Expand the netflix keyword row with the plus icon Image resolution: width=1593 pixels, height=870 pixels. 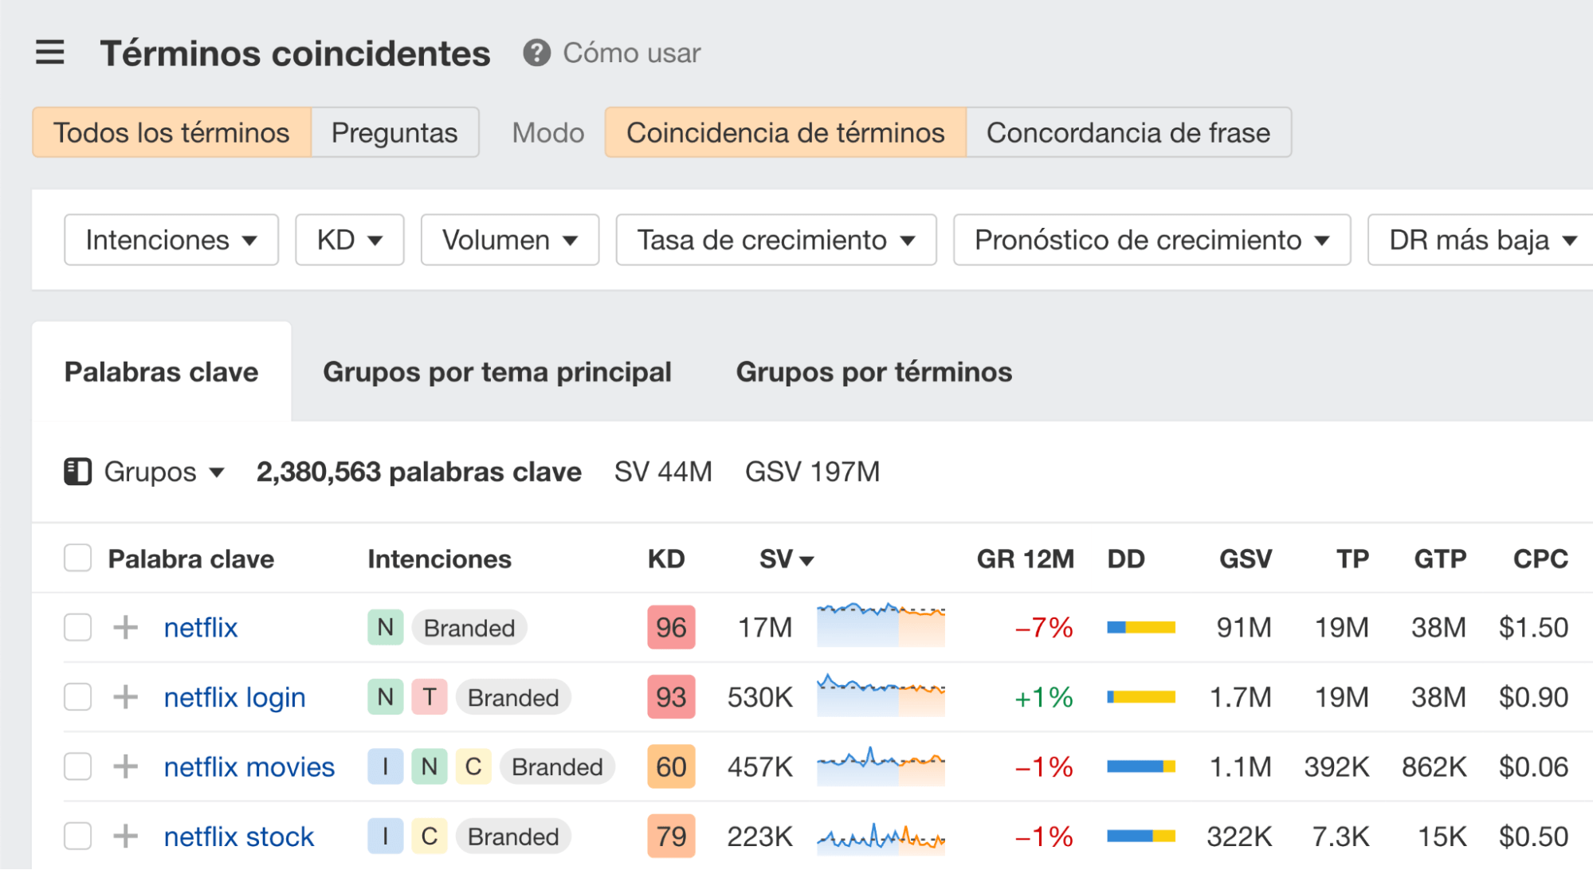124,627
